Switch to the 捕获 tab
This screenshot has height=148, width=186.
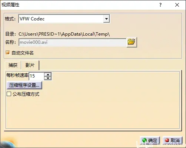coord(13,65)
